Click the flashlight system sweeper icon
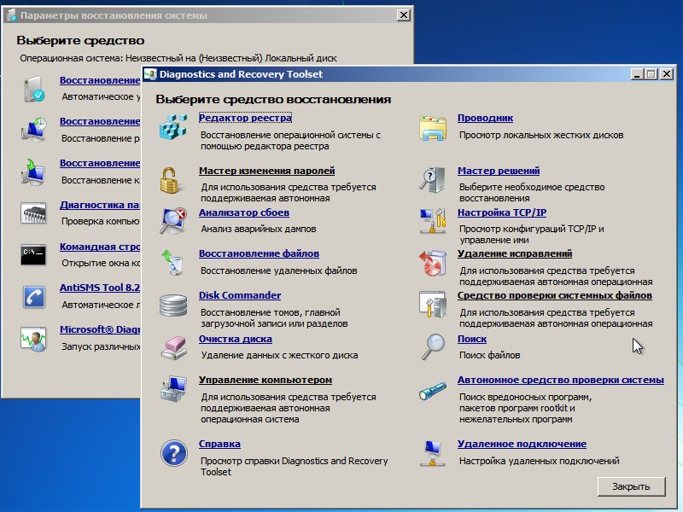This screenshot has width=683, height=512. pyautogui.click(x=433, y=391)
